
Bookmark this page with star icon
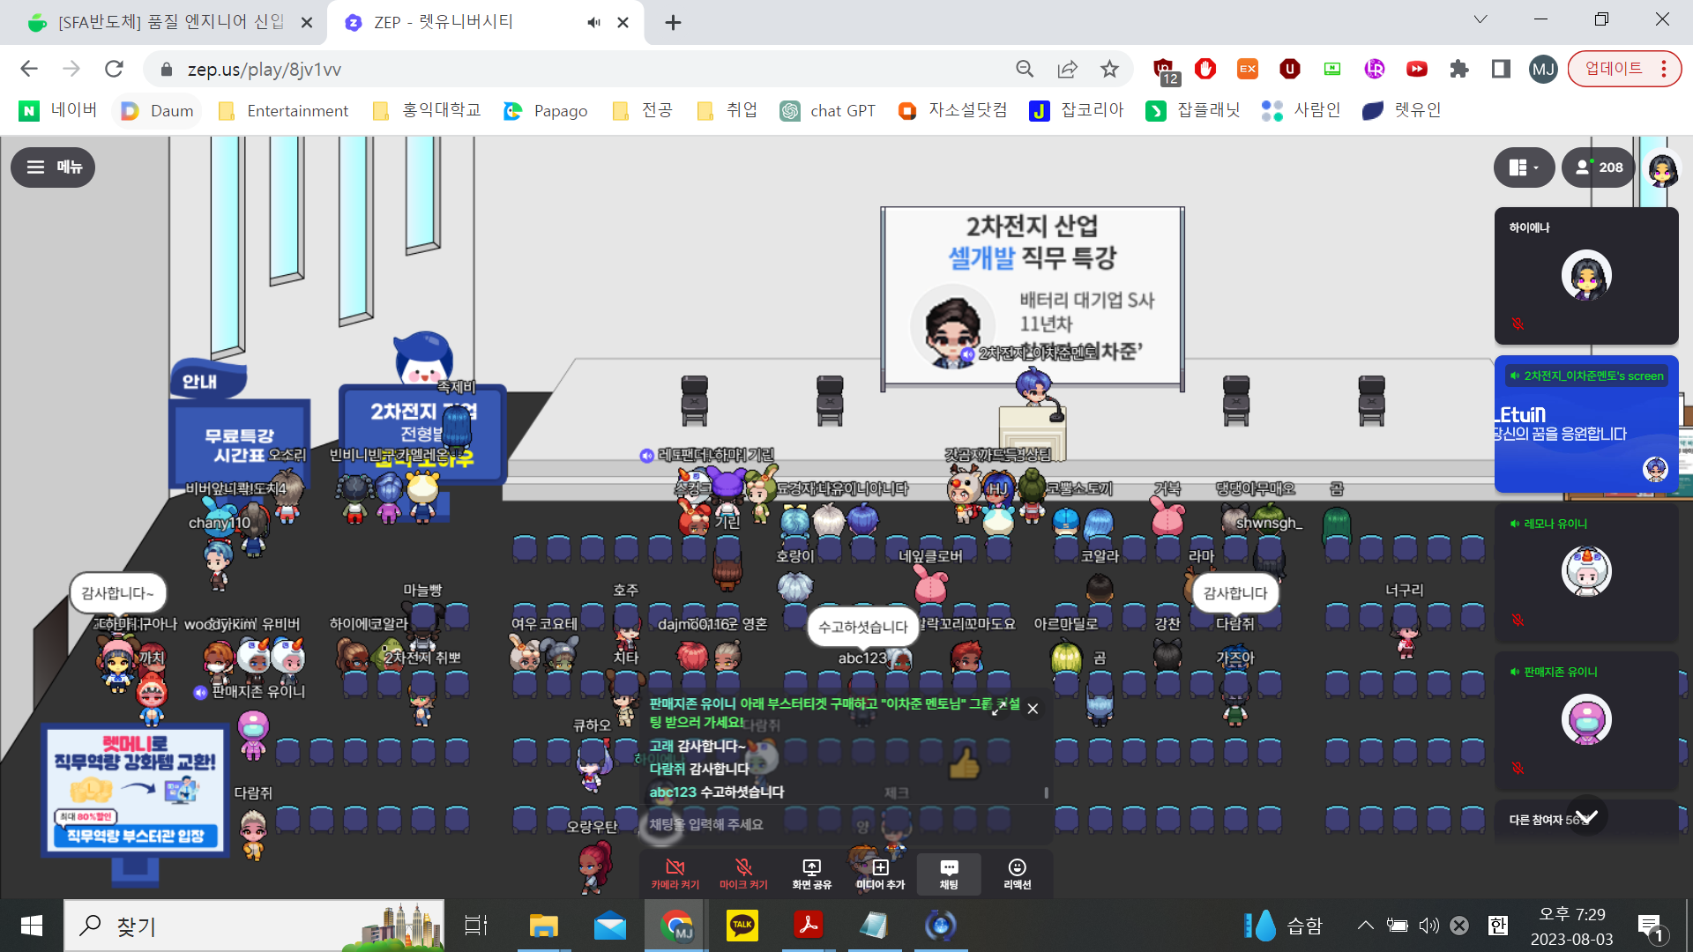[x=1109, y=69]
